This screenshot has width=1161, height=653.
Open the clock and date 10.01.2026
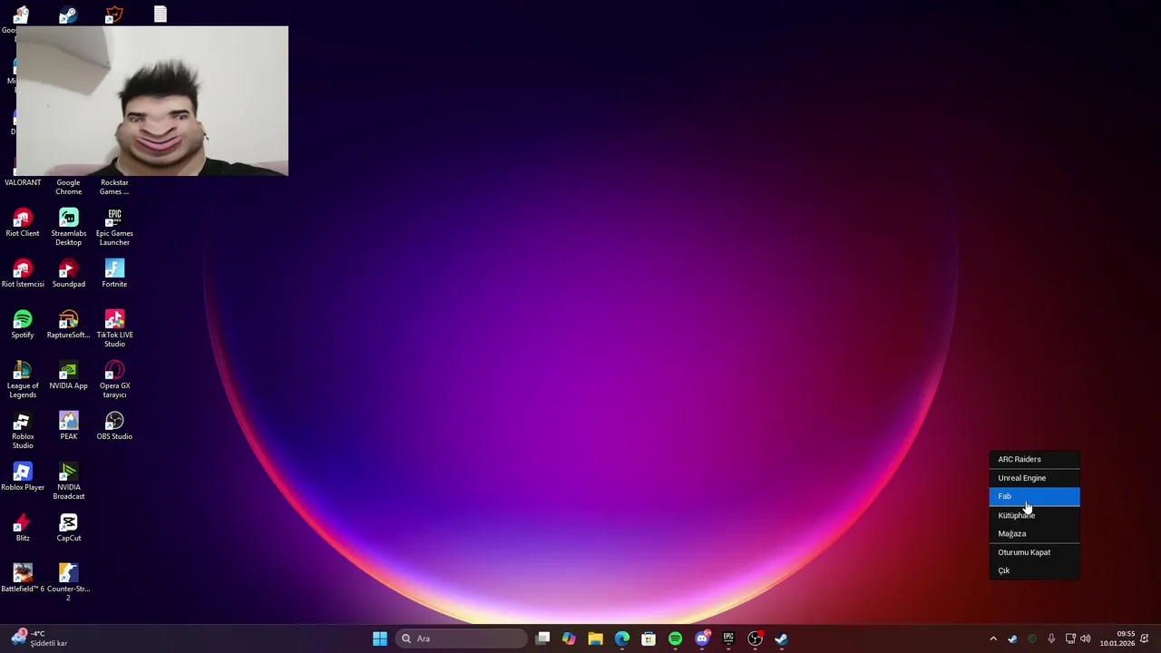tap(1117, 638)
